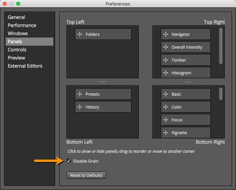
Task: Click the move handle icon beside Navigator
Action: (166, 34)
